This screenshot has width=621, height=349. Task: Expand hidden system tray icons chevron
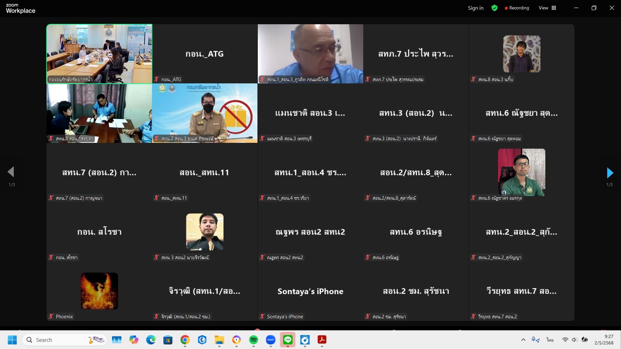(523, 340)
